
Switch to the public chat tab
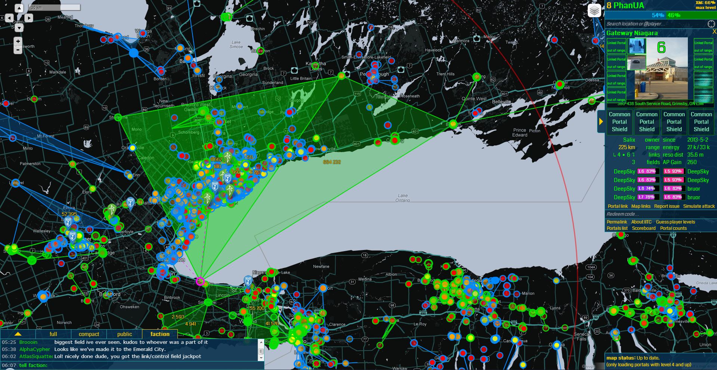pos(124,334)
